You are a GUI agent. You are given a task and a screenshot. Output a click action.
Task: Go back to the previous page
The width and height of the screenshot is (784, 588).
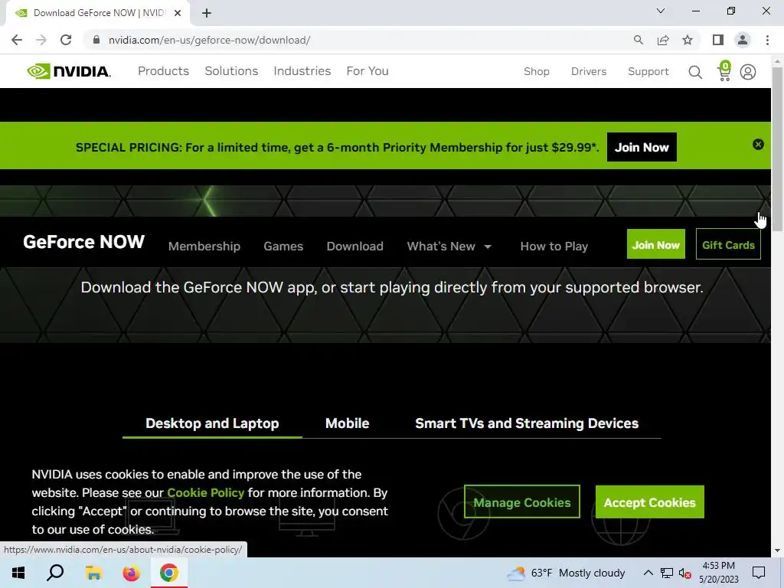[17, 40]
